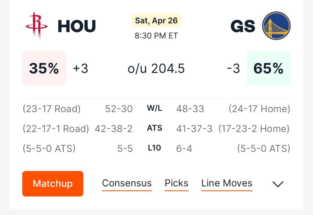Viewport: 313px width, 215px height.
Task: Click the GS team abbreviation
Action: (243, 26)
